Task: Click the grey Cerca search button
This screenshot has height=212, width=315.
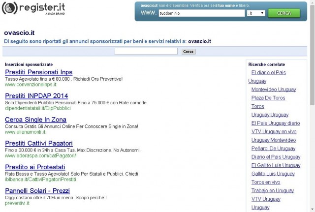Action: (188, 52)
